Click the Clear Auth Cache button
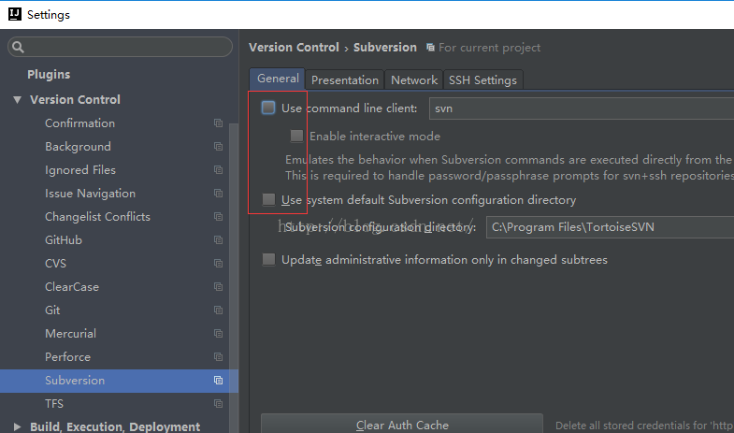Viewport: 734px width, 433px height. click(402, 424)
